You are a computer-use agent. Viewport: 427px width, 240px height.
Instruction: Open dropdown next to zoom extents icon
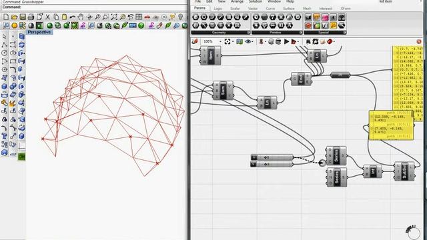click(233, 41)
